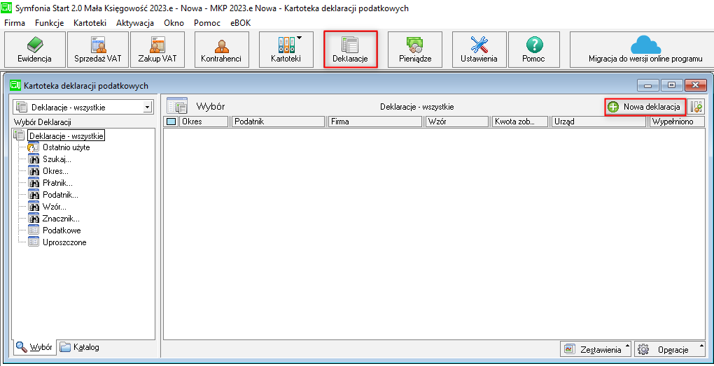The width and height of the screenshot is (714, 366).
Task: Sort by the Kwota zob... column header
Action: click(x=521, y=122)
